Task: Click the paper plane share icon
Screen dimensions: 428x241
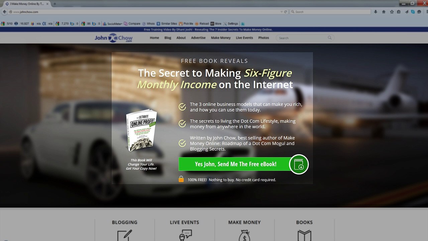Action: pyautogui.click(x=407, y=12)
